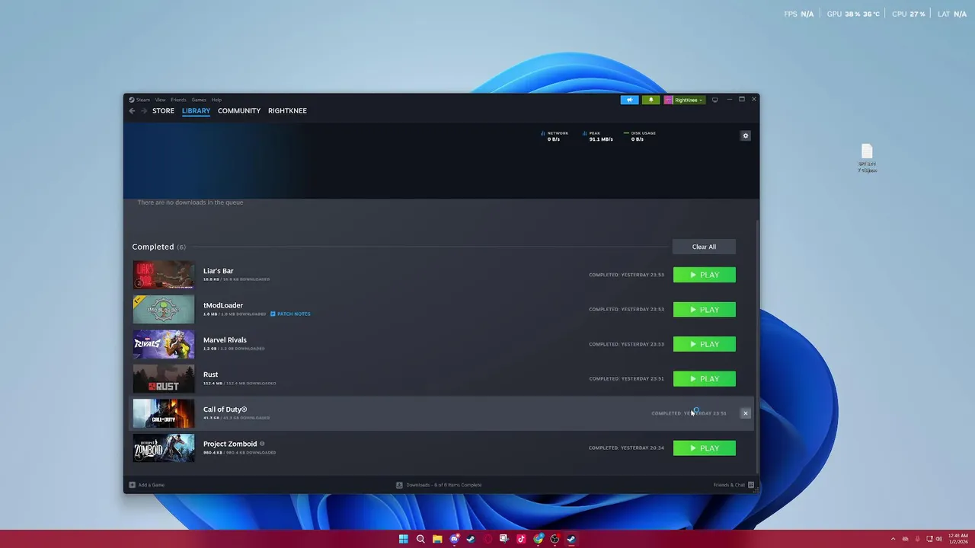Play Project Zomboid

705,448
